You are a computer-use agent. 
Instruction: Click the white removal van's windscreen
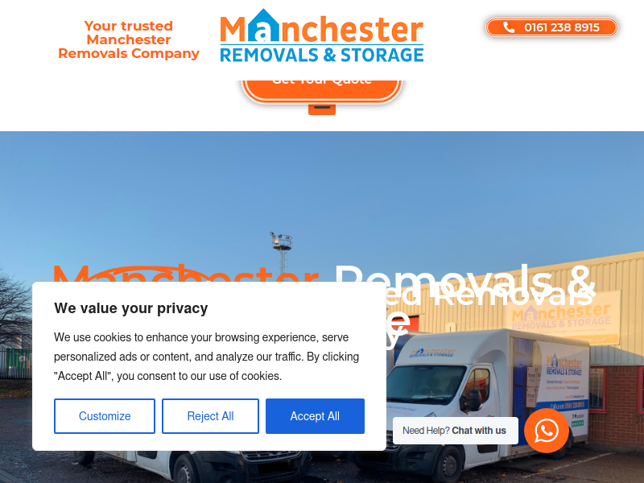[x=426, y=383]
